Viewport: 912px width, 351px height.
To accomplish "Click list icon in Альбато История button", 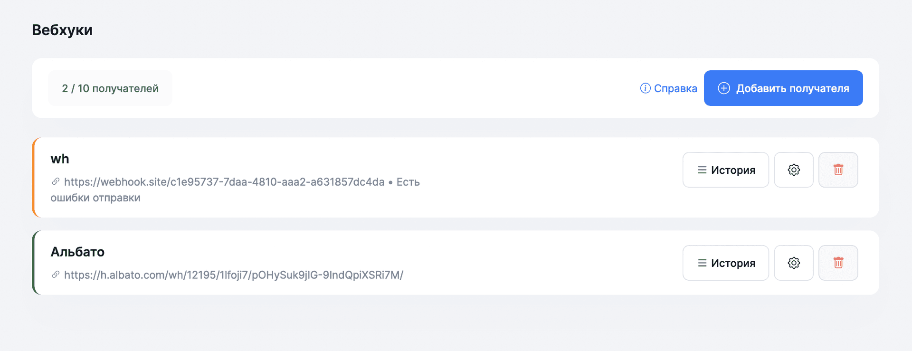I will (x=702, y=263).
